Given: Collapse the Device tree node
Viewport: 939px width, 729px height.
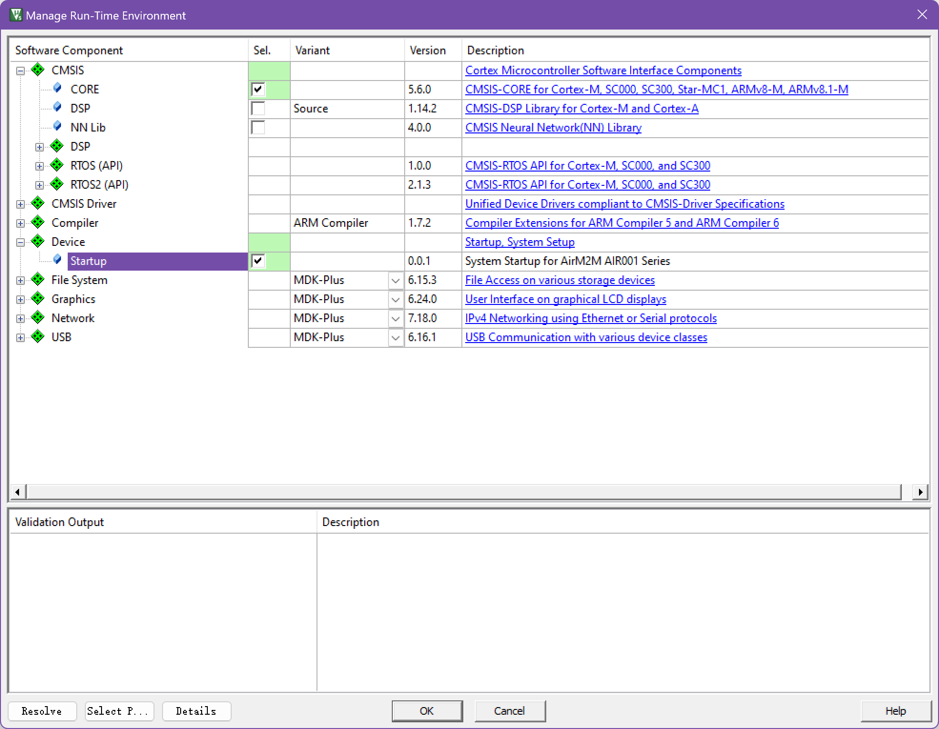Looking at the screenshot, I should [20, 242].
